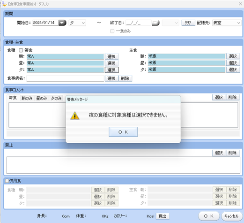Open the 配膳先 dropdown showing 病室
This screenshot has height=223, width=244.
227,23
